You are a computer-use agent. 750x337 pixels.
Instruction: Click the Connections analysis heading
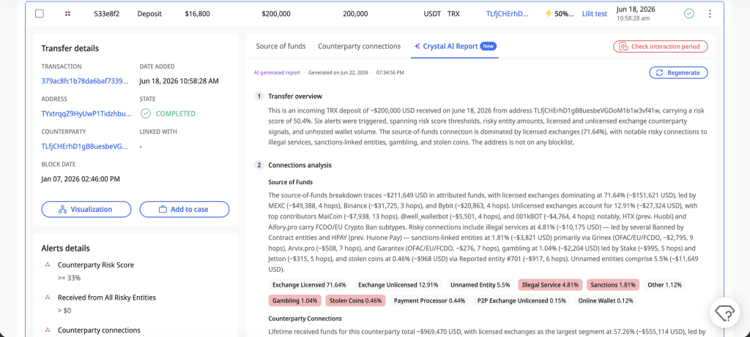(300, 165)
